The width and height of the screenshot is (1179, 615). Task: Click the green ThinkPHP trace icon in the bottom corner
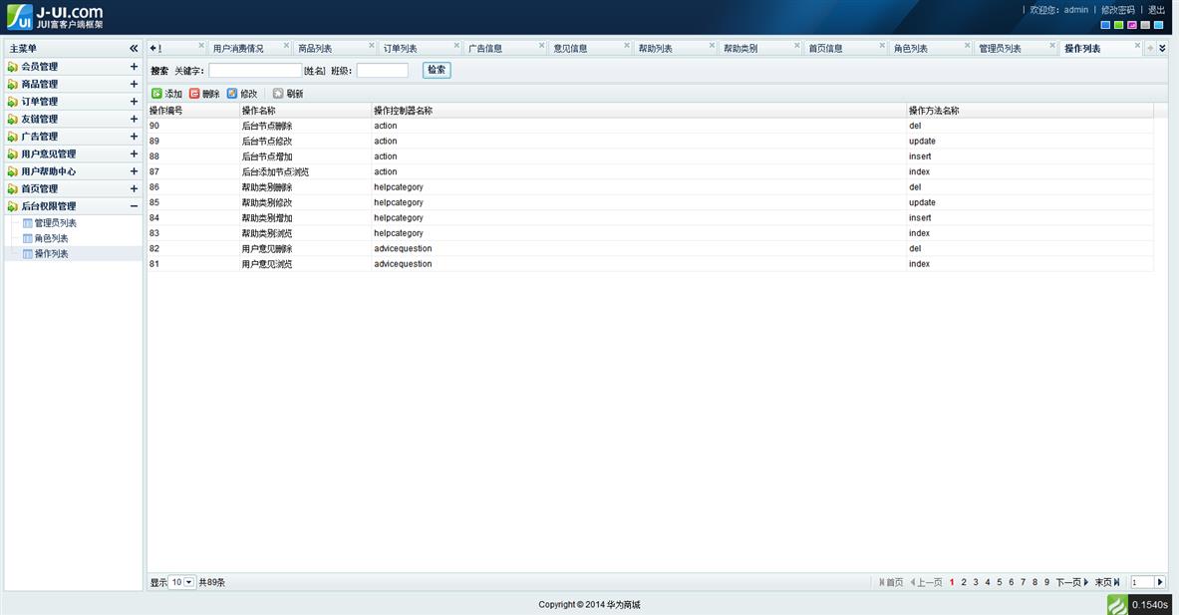coord(1118,604)
